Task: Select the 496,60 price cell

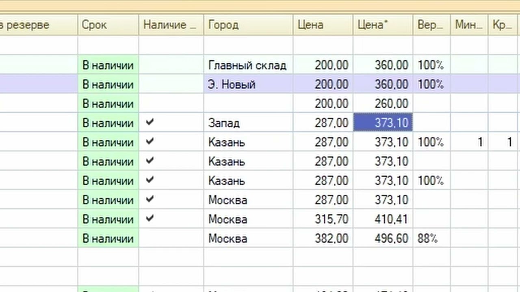Action: coord(383,238)
